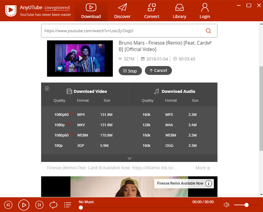Focus the YouTube URL input field
Viewport: 263px width, 212px height.
pyautogui.click(x=129, y=31)
